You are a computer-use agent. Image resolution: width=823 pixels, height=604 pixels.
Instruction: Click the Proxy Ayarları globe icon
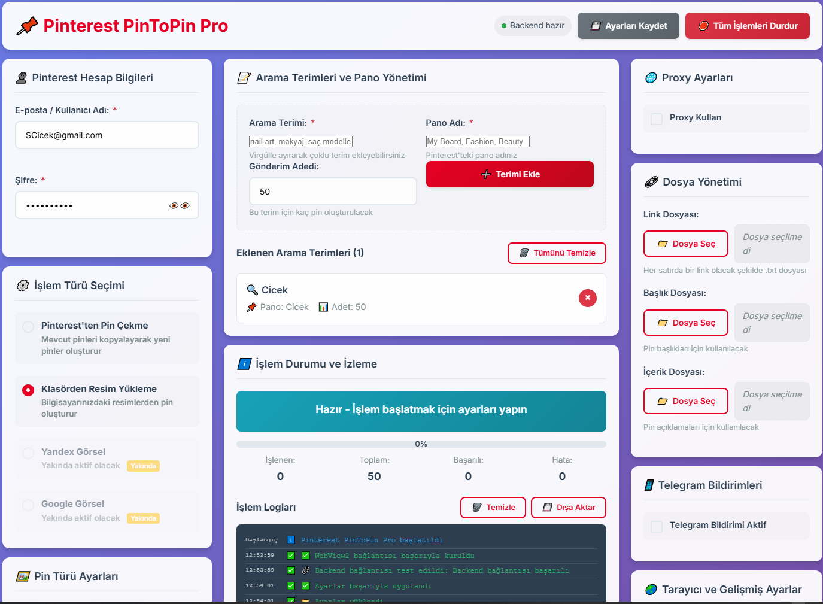point(651,78)
